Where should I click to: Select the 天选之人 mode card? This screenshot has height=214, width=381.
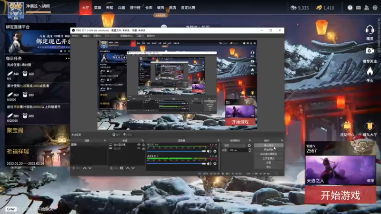(340, 170)
